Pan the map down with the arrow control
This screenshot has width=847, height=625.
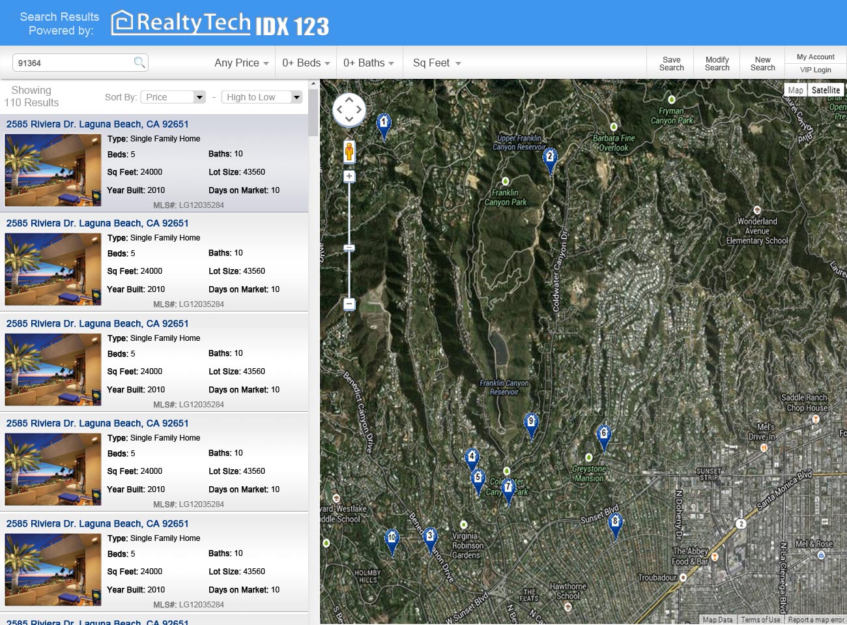[x=349, y=119]
